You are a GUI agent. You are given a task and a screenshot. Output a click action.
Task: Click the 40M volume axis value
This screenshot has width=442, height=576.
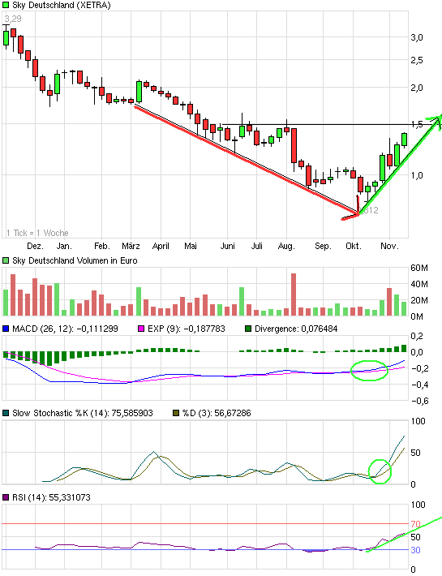419,284
